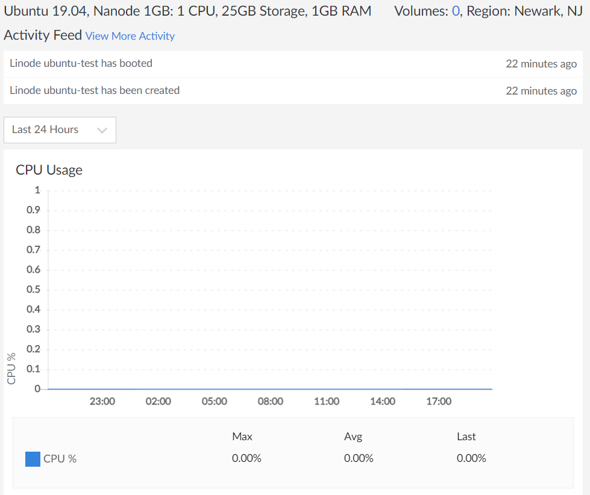The width and height of the screenshot is (590, 495).
Task: Select the "ubuntu-test has booted" activity entry
Action: click(81, 63)
